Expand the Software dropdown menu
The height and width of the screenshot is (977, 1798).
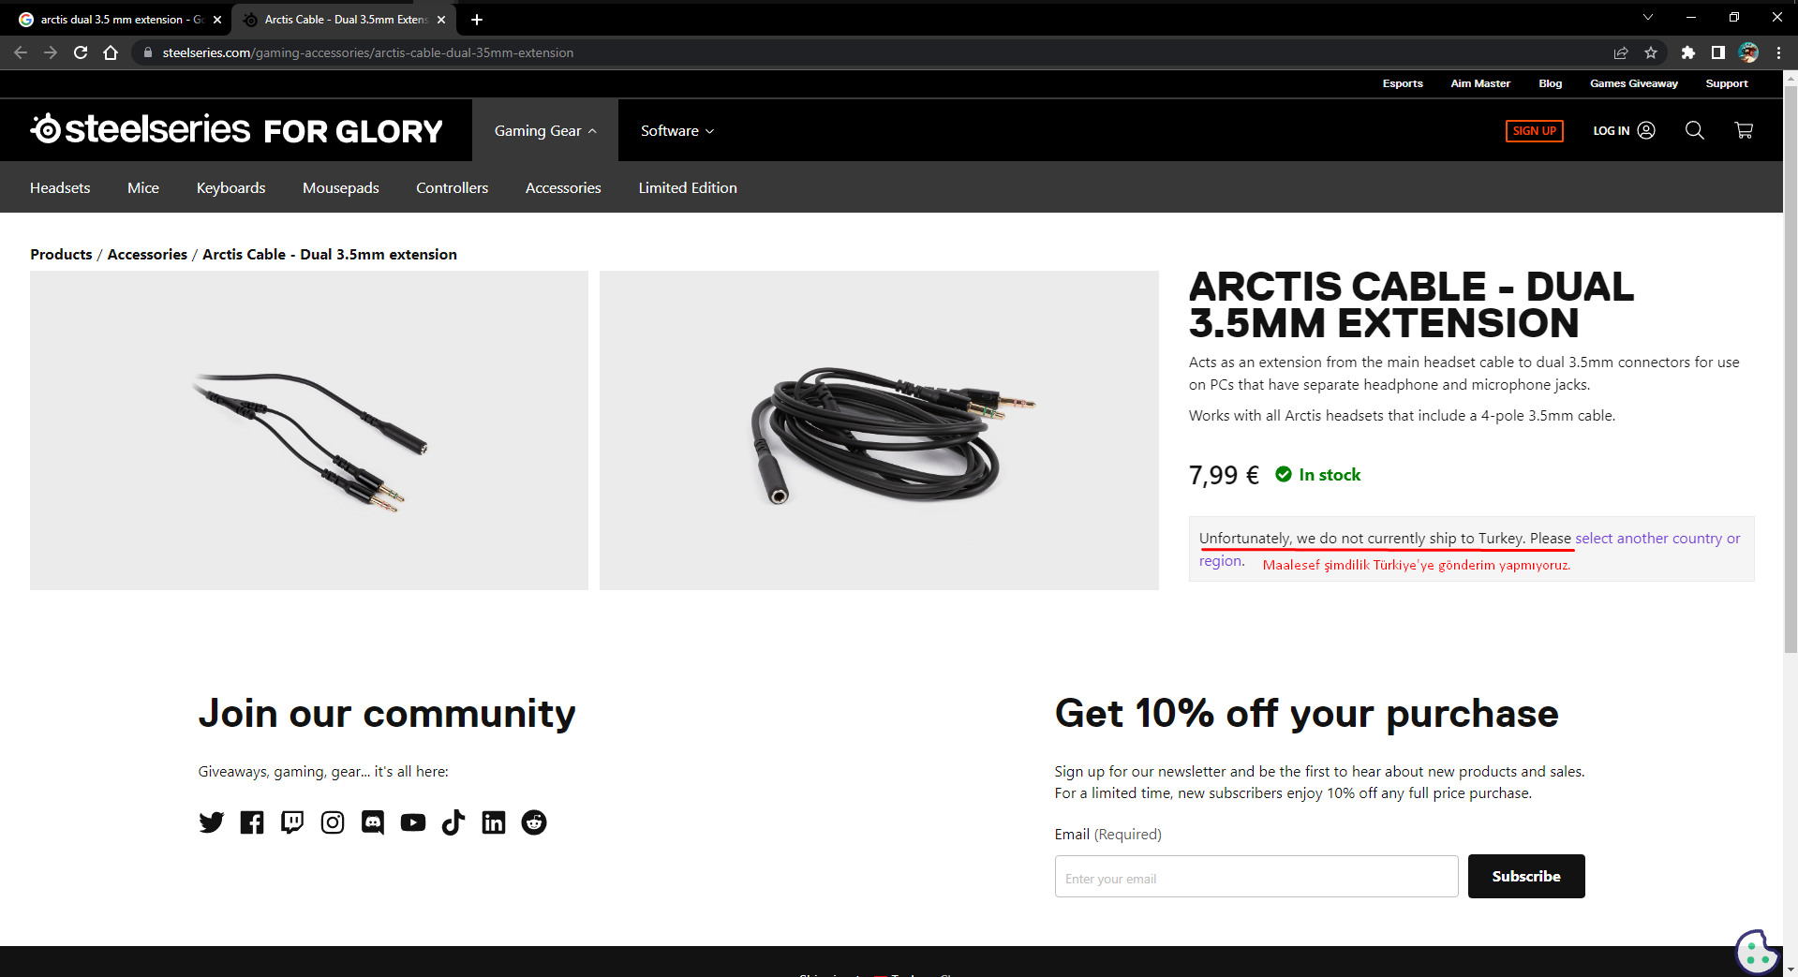click(677, 131)
